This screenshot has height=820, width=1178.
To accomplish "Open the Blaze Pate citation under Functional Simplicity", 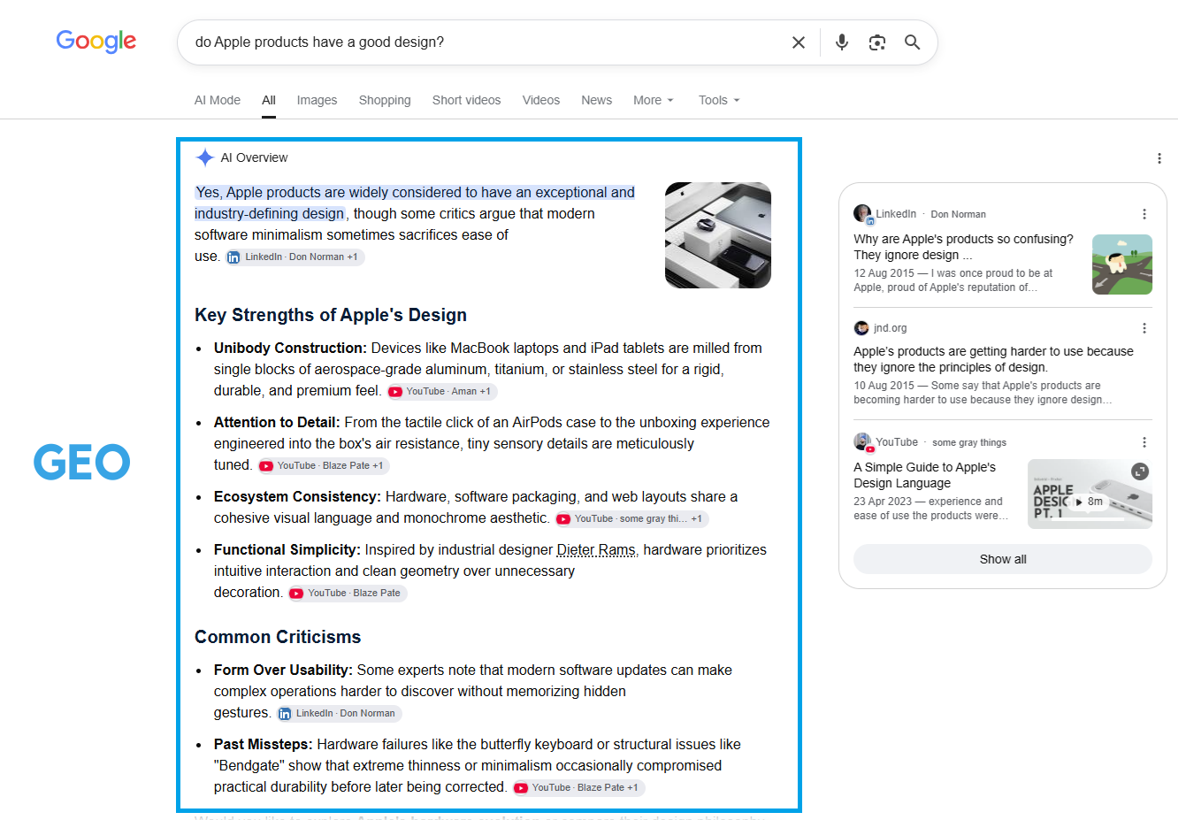I will tap(347, 594).
